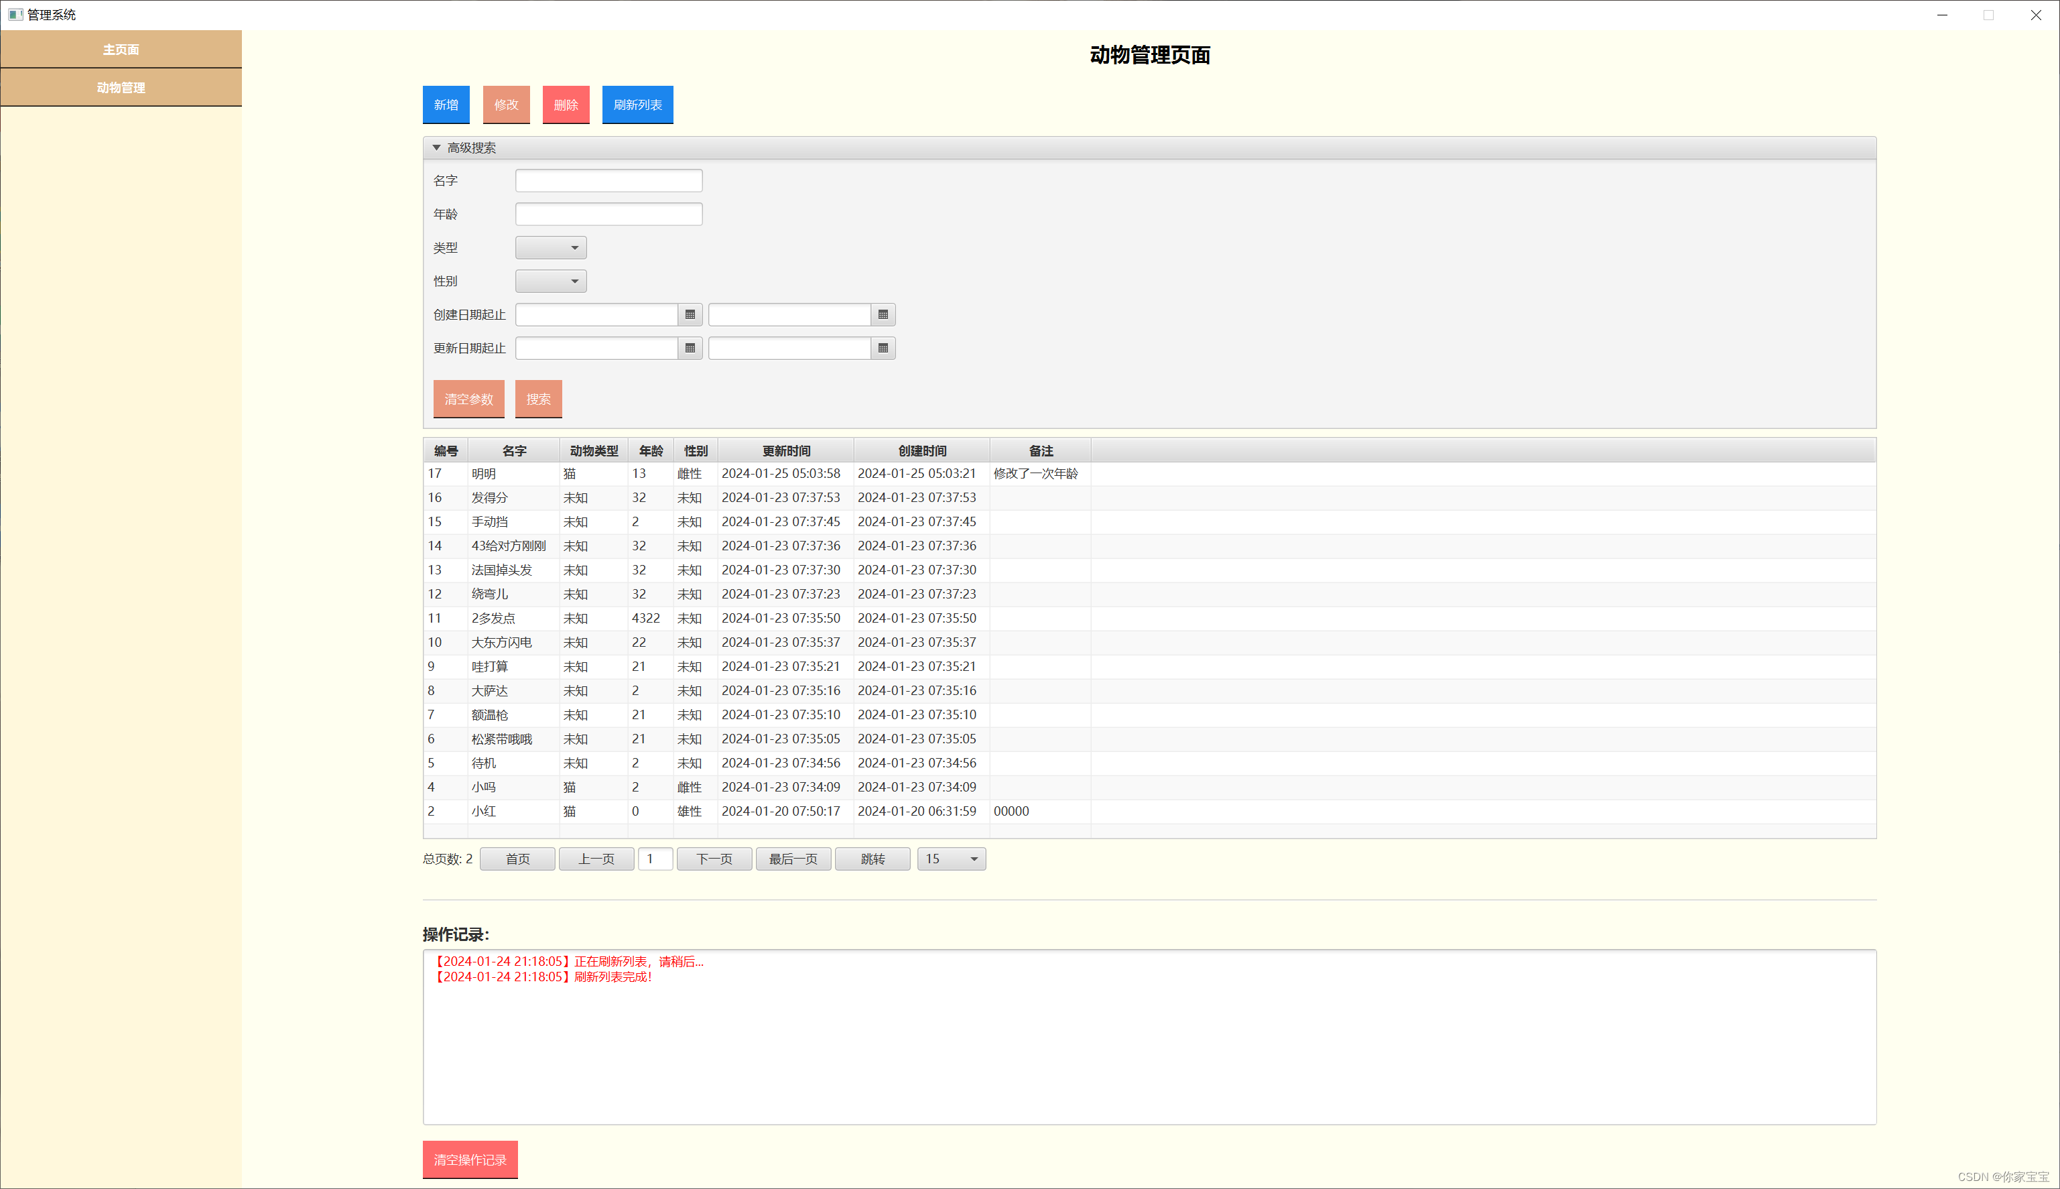Viewport: 2060px width, 1189px height.
Task: Select the row named 绕弯儿
Action: click(x=1149, y=594)
